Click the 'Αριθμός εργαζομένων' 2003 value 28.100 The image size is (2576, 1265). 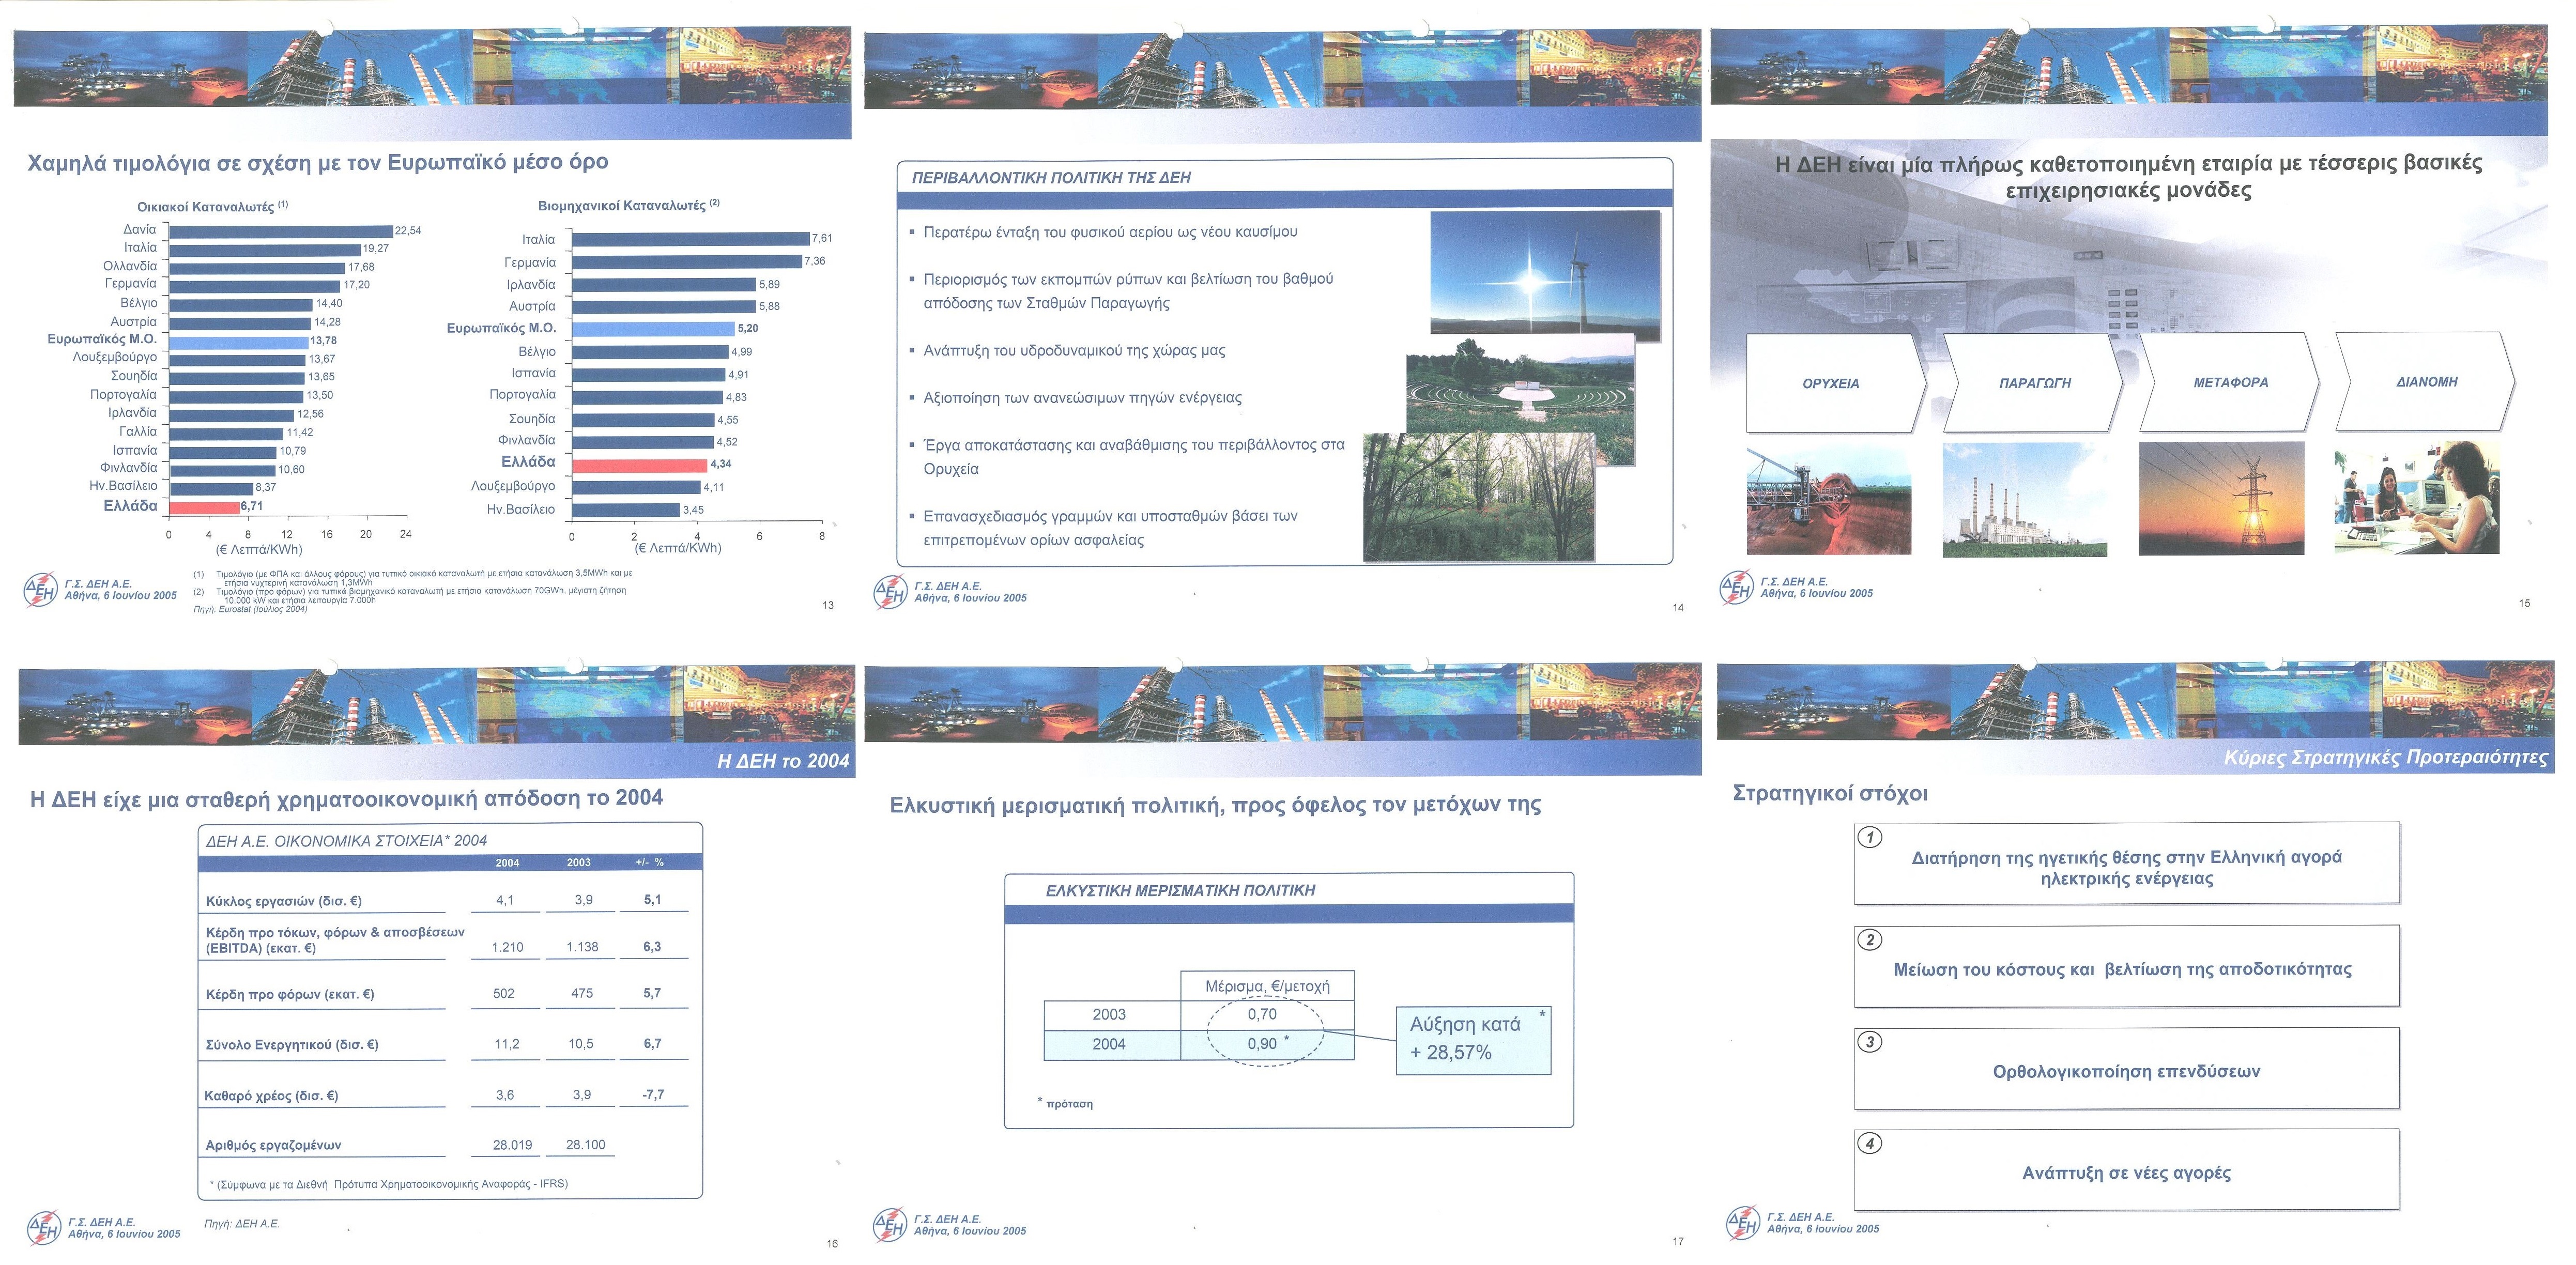pyautogui.click(x=585, y=1145)
